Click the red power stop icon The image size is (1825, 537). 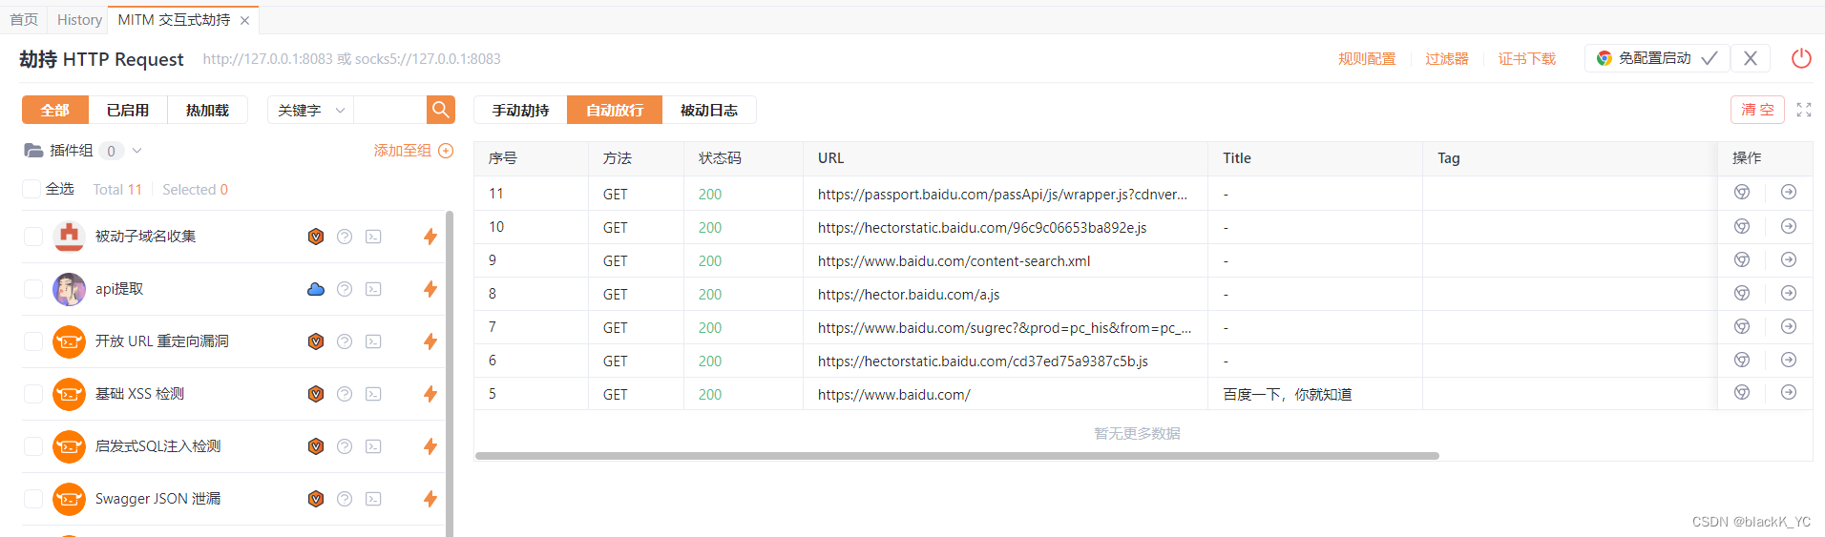pyautogui.click(x=1801, y=58)
